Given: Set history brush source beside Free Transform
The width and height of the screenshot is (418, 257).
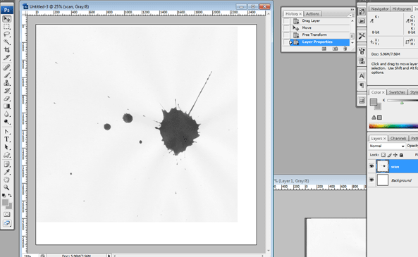Looking at the screenshot, I should tap(286, 35).
